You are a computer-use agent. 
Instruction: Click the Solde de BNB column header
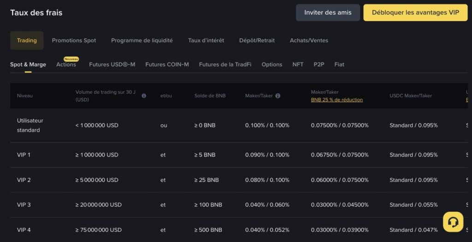tap(210, 96)
